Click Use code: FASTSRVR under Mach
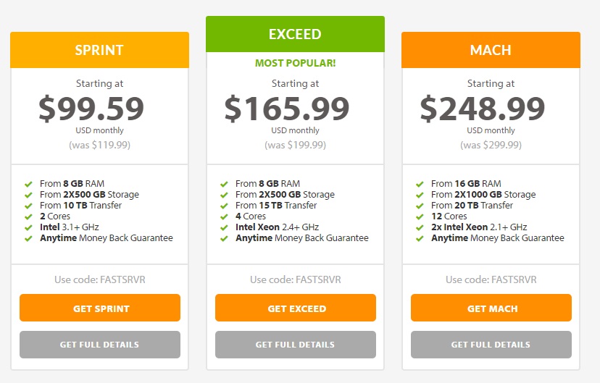The width and height of the screenshot is (600, 383). (x=491, y=279)
